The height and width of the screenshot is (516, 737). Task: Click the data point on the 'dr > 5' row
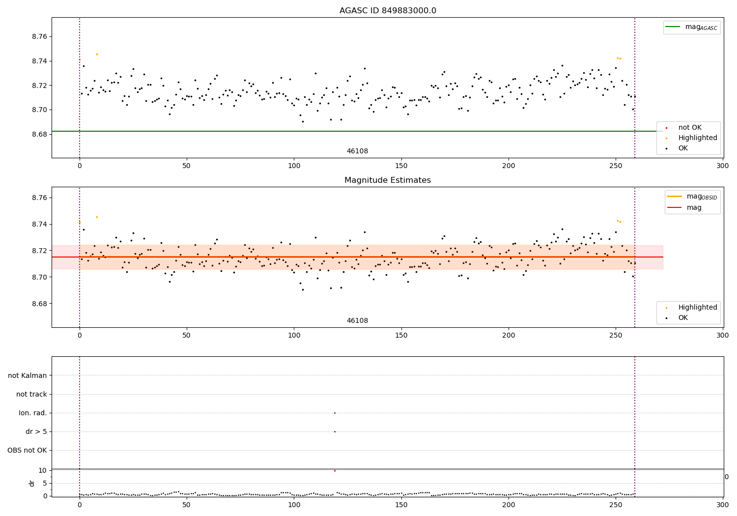pos(335,431)
